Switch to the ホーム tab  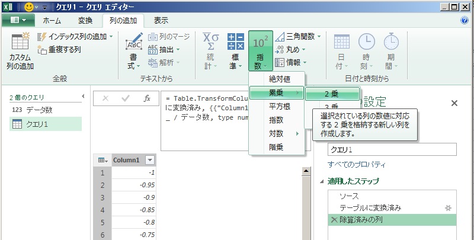pyautogui.click(x=52, y=21)
